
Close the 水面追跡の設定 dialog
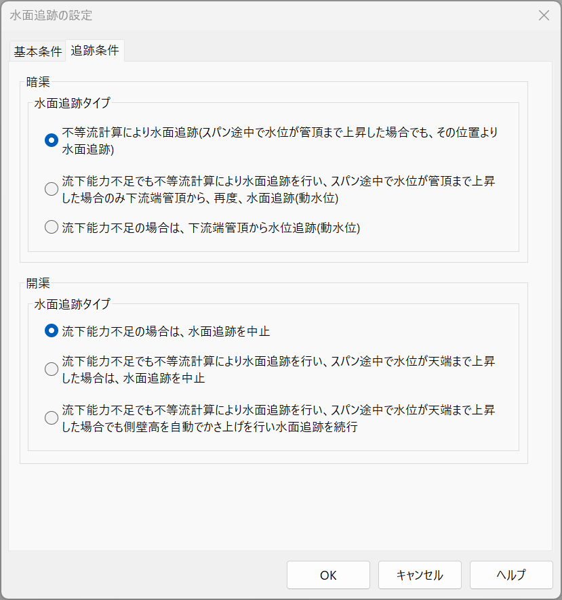544,15
